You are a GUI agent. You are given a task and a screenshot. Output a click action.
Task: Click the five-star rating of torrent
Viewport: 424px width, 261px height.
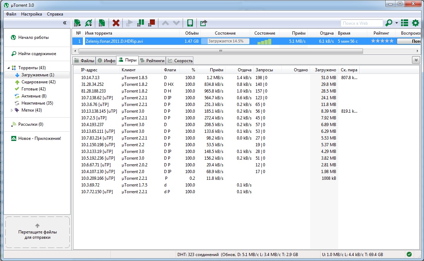point(382,41)
